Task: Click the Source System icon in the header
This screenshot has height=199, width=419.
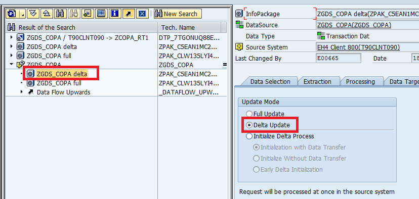Action: click(239, 47)
